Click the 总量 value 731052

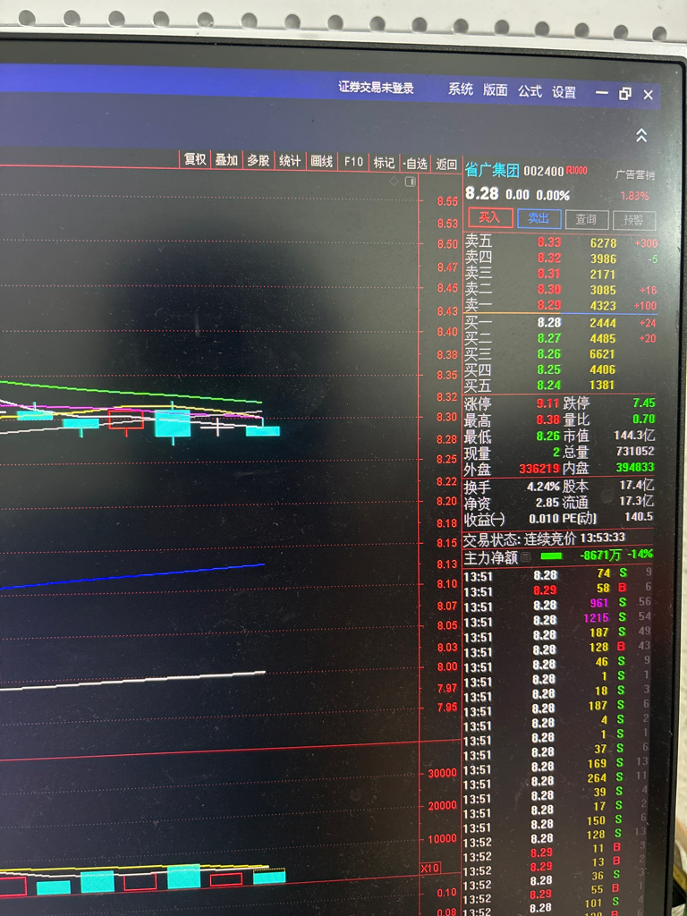coord(635,452)
